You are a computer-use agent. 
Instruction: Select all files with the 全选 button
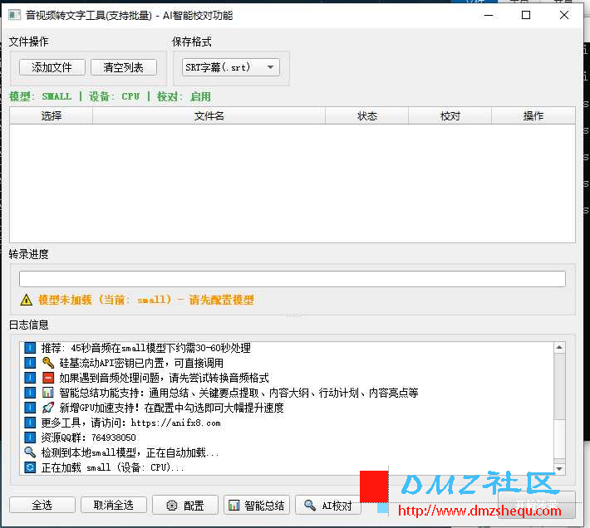click(x=41, y=505)
